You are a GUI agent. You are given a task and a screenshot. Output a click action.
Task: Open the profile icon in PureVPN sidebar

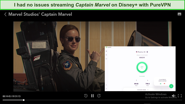[x=106, y=85]
